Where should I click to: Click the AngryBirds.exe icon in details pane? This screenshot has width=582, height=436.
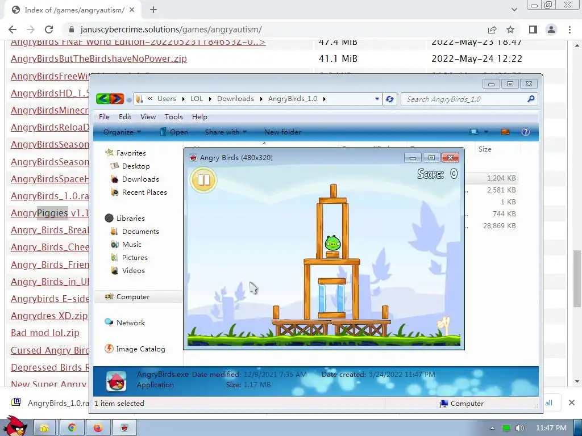pyautogui.click(x=116, y=381)
